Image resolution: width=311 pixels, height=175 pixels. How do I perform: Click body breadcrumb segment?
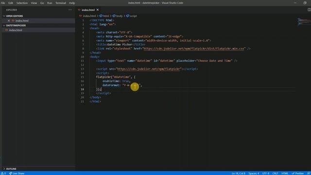point(120,16)
